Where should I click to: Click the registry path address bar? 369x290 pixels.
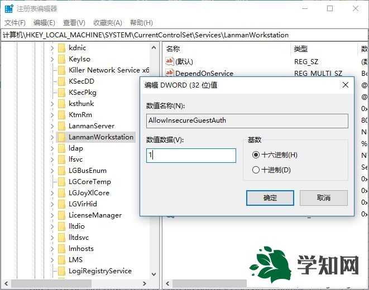pyautogui.click(x=184, y=35)
